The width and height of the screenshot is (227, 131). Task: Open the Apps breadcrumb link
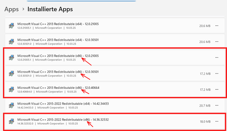pyautogui.click(x=12, y=9)
